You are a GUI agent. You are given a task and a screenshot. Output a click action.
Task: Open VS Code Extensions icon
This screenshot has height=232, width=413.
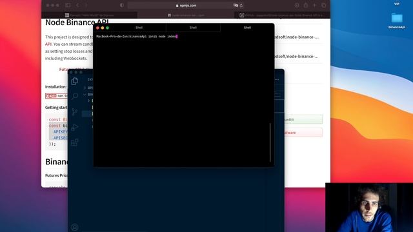tap(75, 142)
